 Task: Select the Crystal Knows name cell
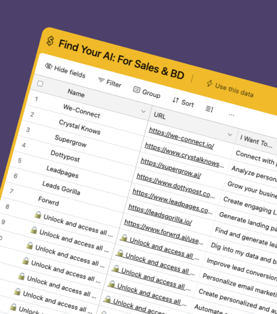[x=79, y=127]
